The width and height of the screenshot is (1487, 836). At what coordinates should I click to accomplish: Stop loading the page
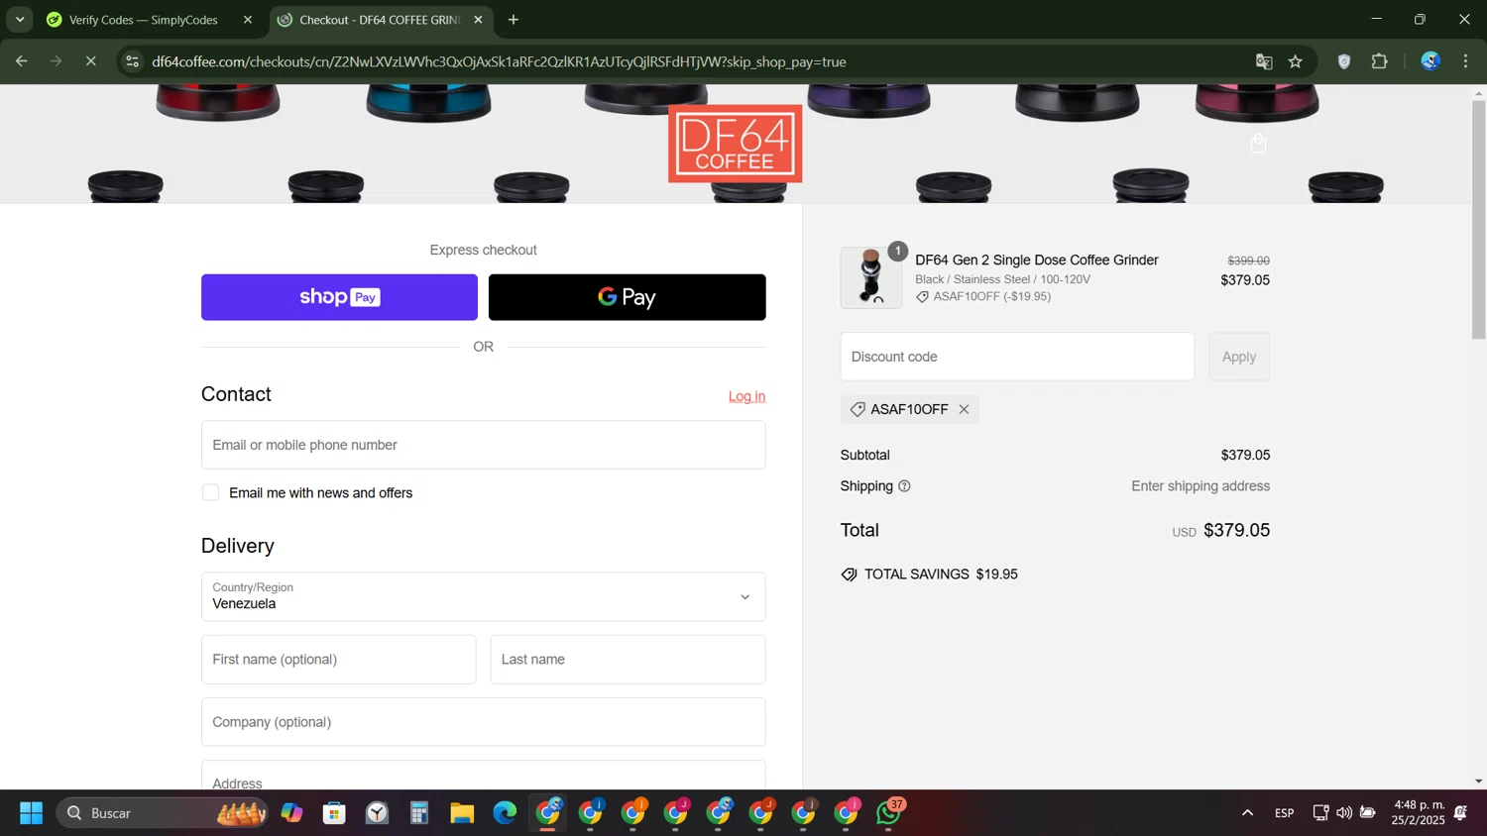tap(90, 61)
